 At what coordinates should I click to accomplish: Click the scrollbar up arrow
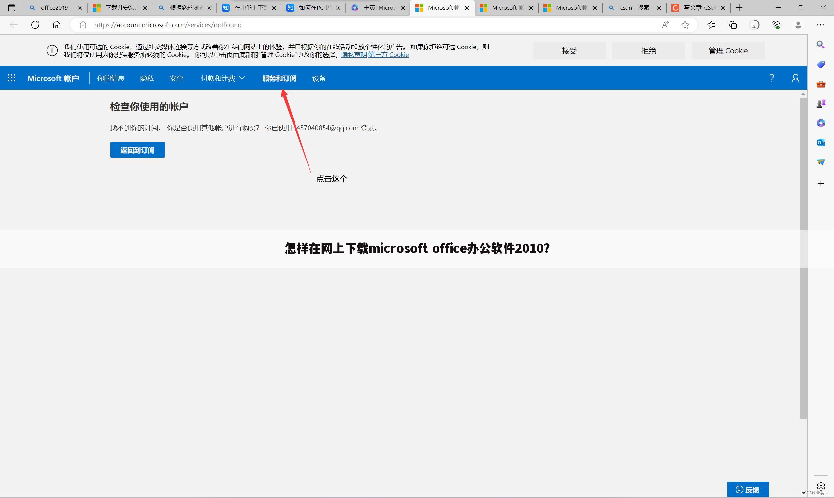(803, 94)
